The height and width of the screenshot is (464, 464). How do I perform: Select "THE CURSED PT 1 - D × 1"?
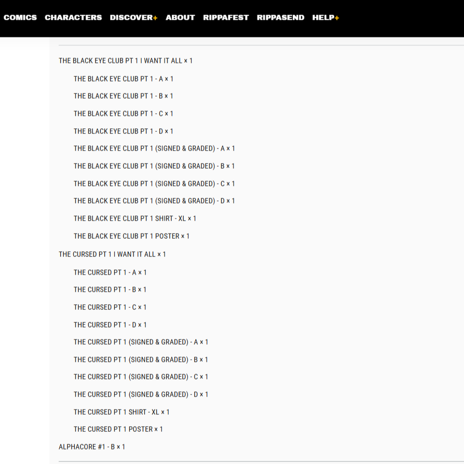point(110,324)
